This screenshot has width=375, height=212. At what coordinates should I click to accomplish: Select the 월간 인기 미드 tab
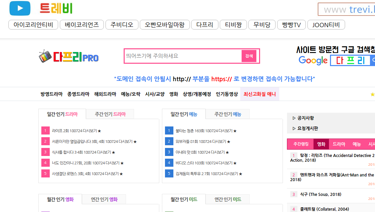[x=184, y=199]
